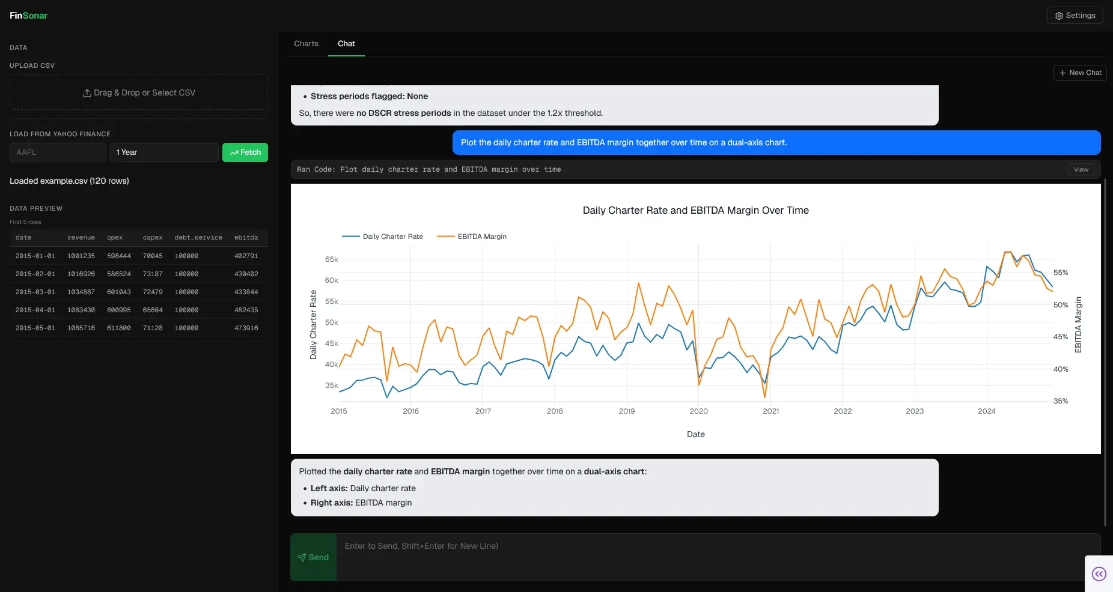Click the 'EBITDA Margin' right axis title
Screen dimensions: 1113x592
tap(1078, 325)
